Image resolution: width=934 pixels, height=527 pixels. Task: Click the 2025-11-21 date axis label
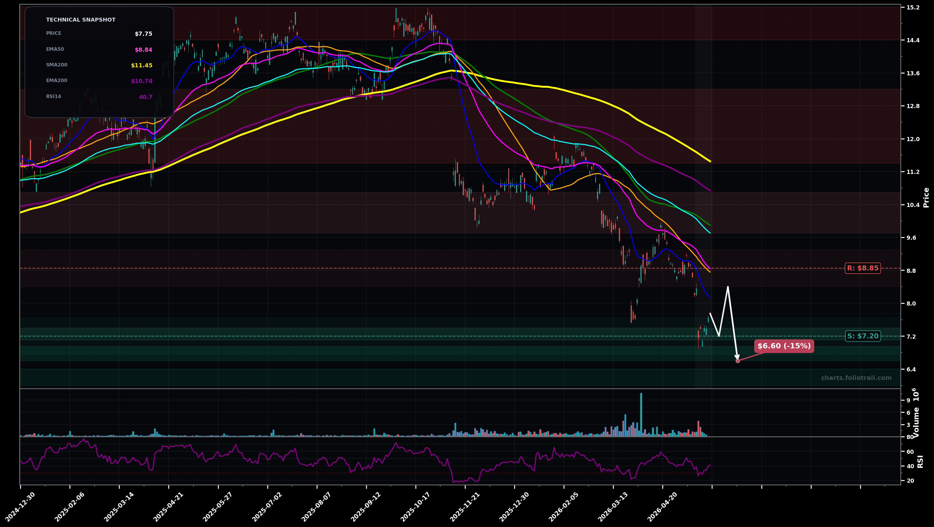[x=464, y=507]
